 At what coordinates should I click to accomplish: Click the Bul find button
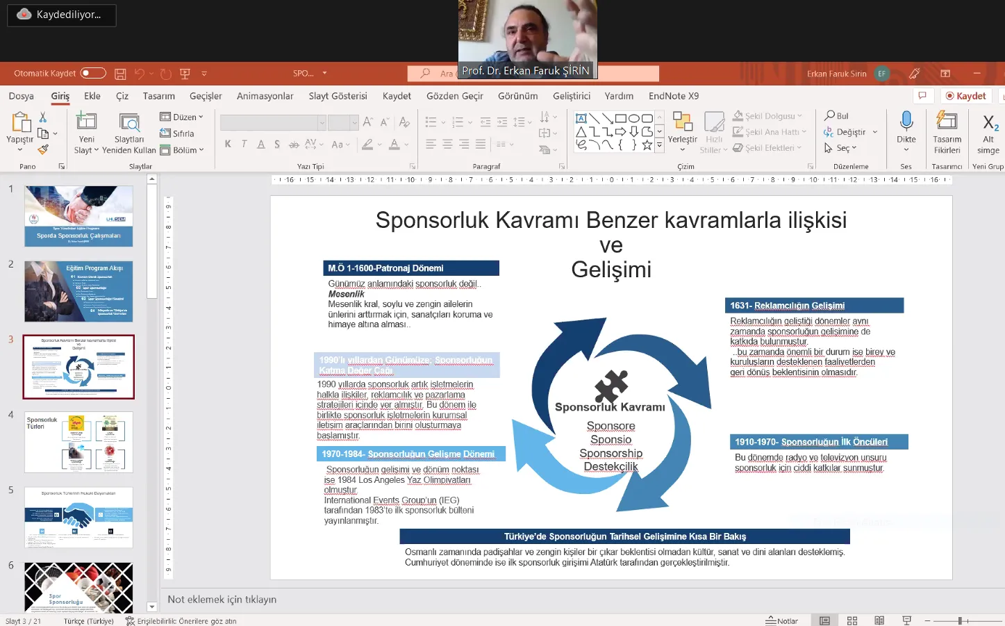tap(836, 116)
